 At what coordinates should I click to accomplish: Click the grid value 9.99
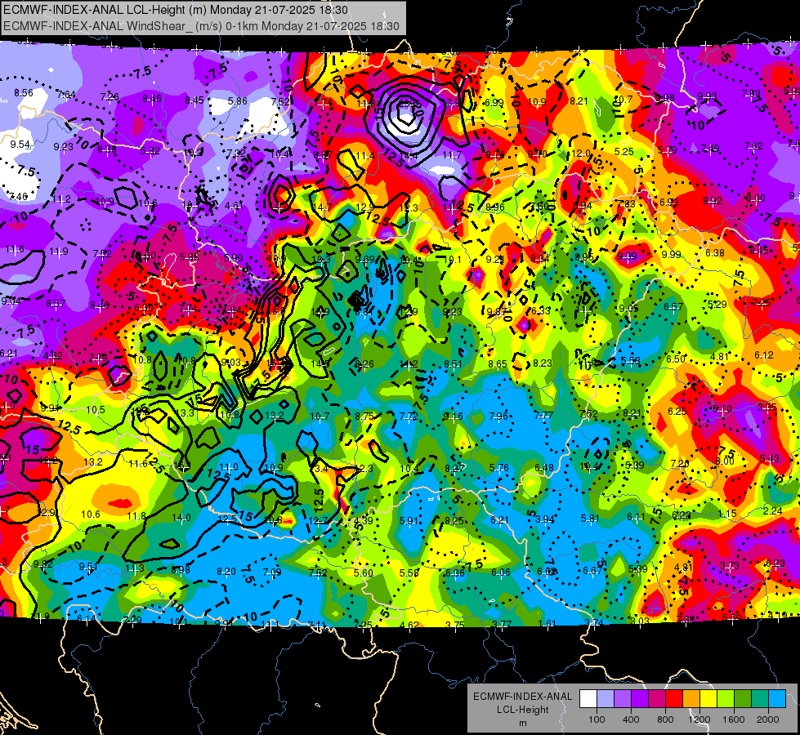(671, 255)
